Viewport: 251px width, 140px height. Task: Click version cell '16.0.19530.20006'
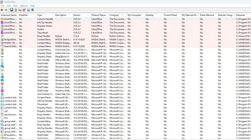(81, 60)
